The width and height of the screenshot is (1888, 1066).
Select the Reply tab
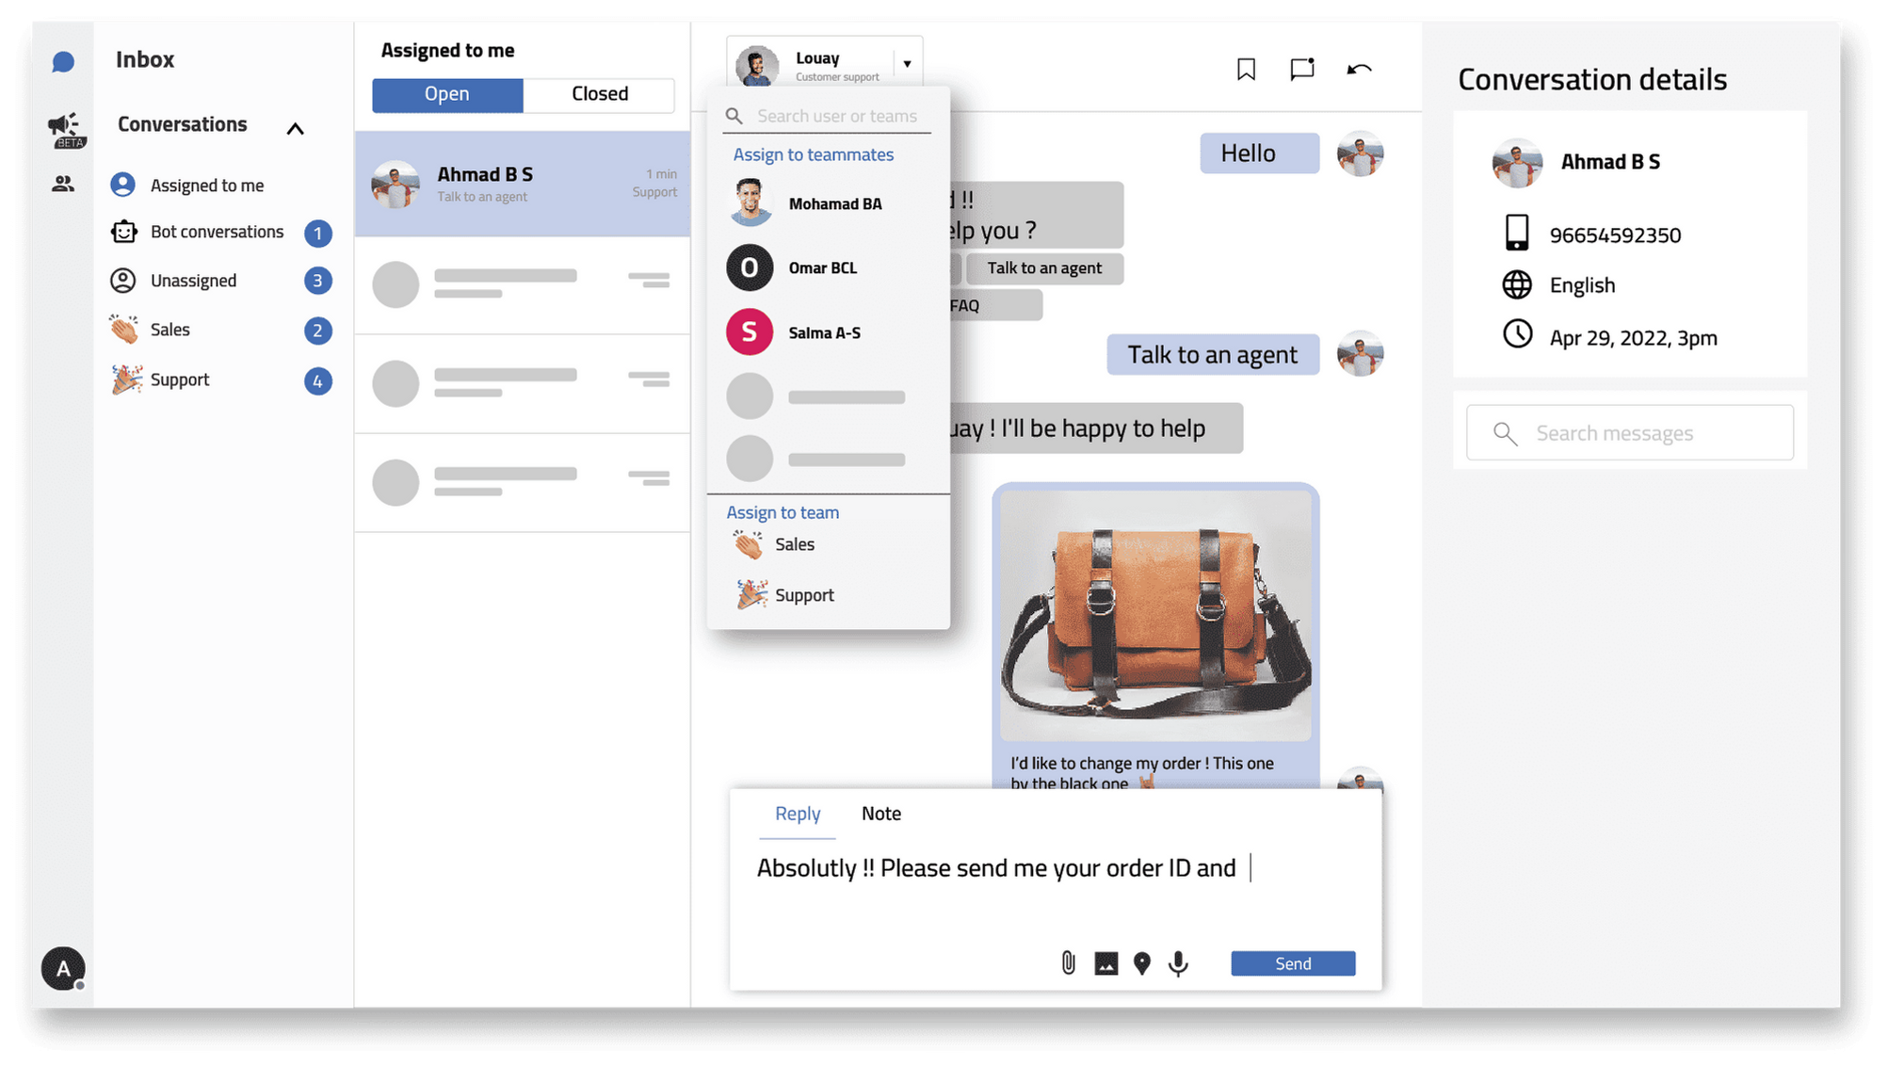[x=797, y=814]
